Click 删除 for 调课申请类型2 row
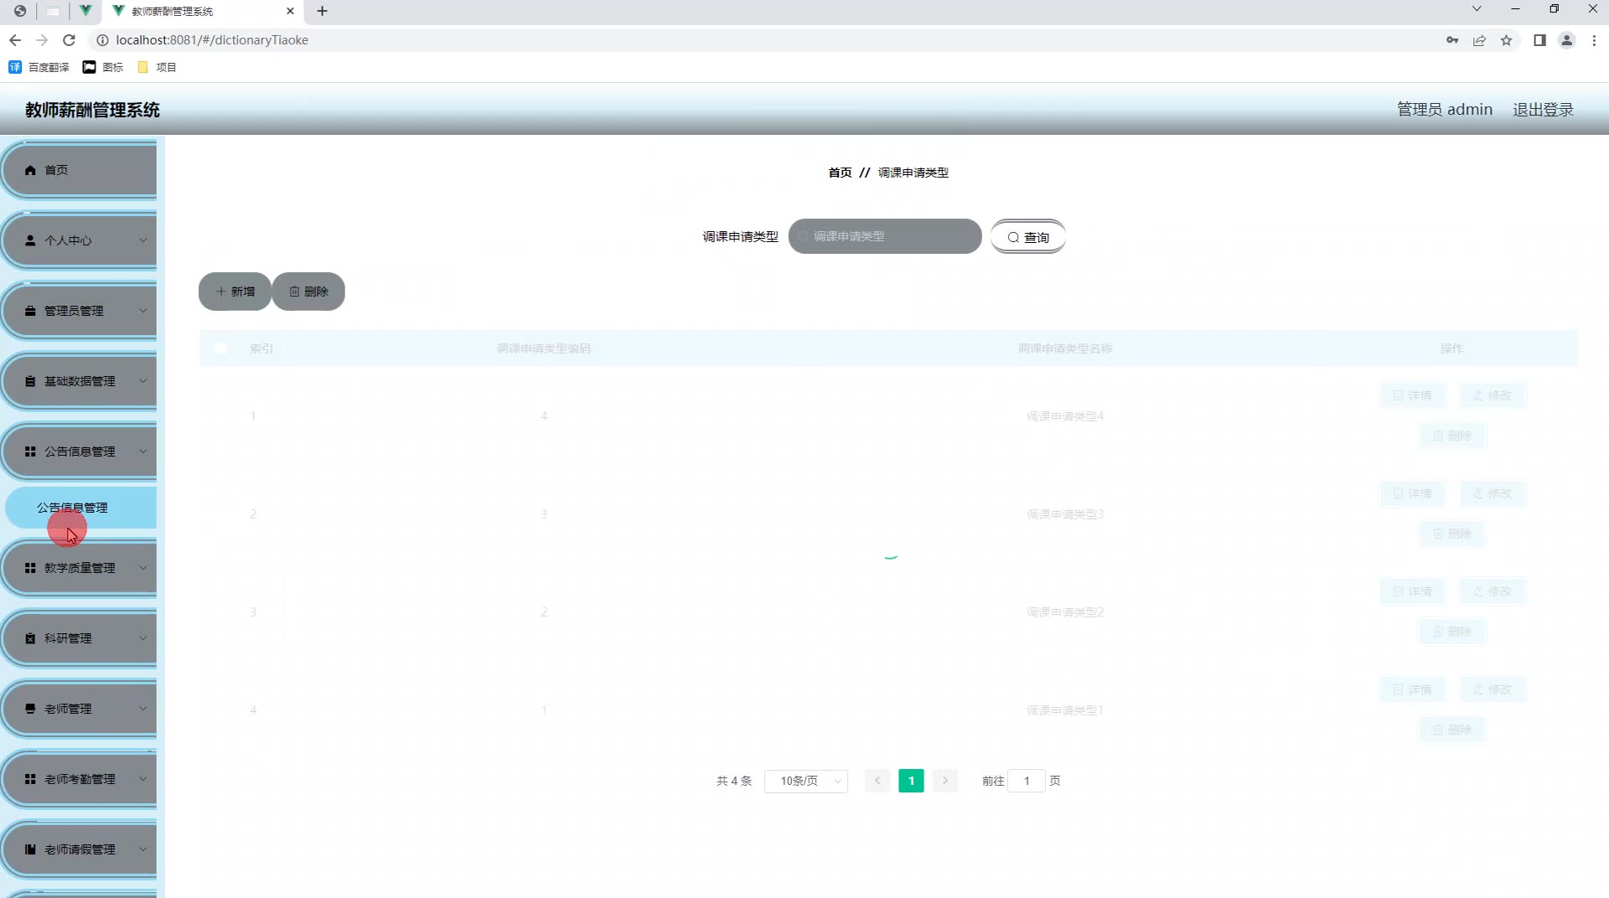This screenshot has height=898, width=1609. pyautogui.click(x=1452, y=632)
